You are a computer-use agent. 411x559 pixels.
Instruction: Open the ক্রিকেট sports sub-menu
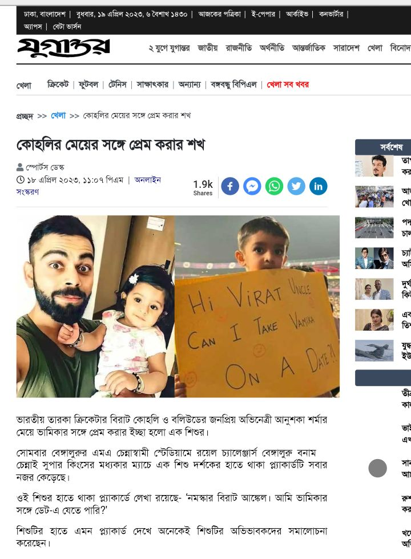click(x=58, y=85)
